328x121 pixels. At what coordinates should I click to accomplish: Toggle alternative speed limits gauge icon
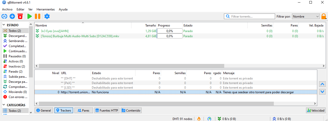209,119
